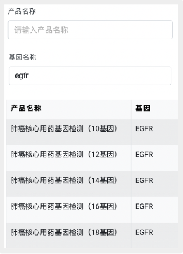Select the 基因 column header
This screenshot has height=254, width=183.
coord(143,108)
